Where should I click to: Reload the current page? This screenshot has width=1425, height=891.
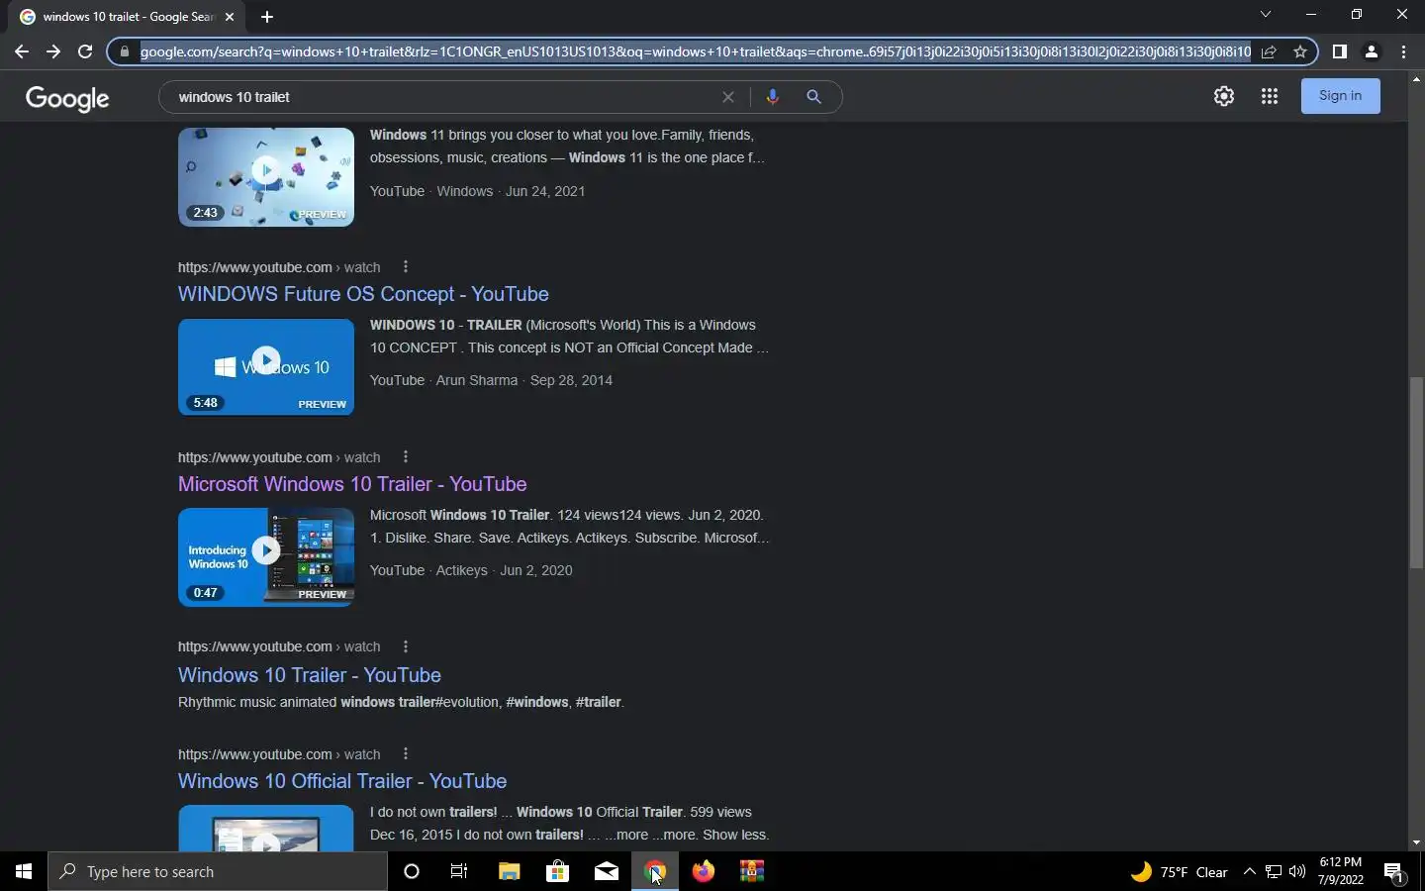click(85, 51)
